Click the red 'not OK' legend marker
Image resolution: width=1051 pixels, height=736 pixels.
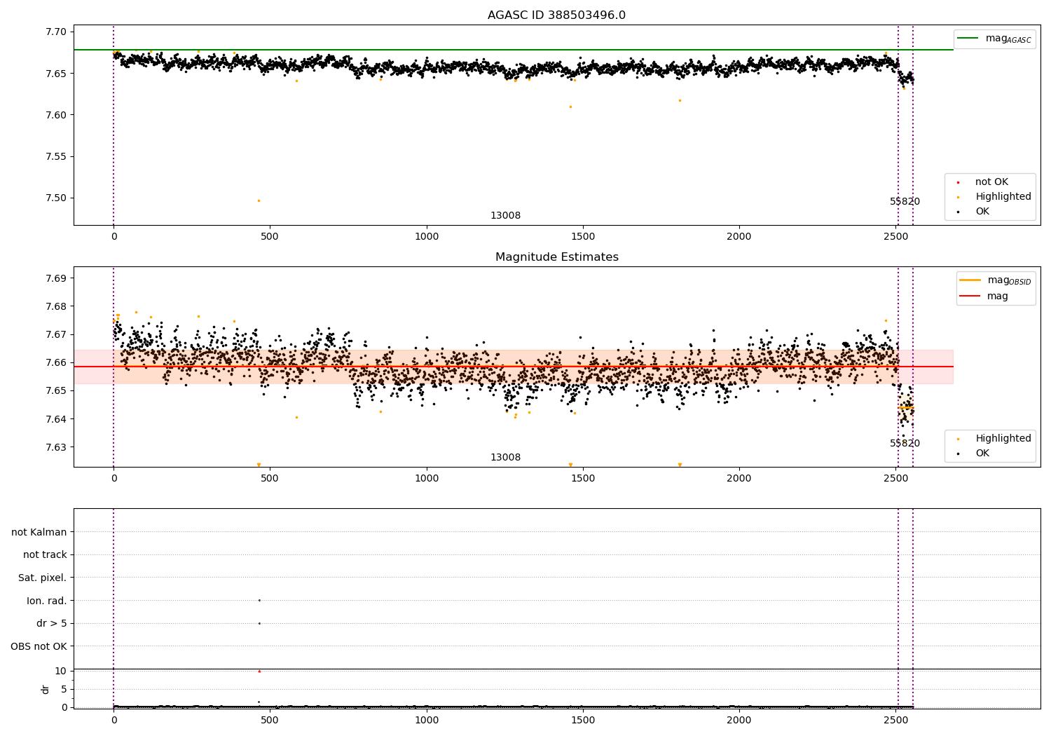click(958, 182)
